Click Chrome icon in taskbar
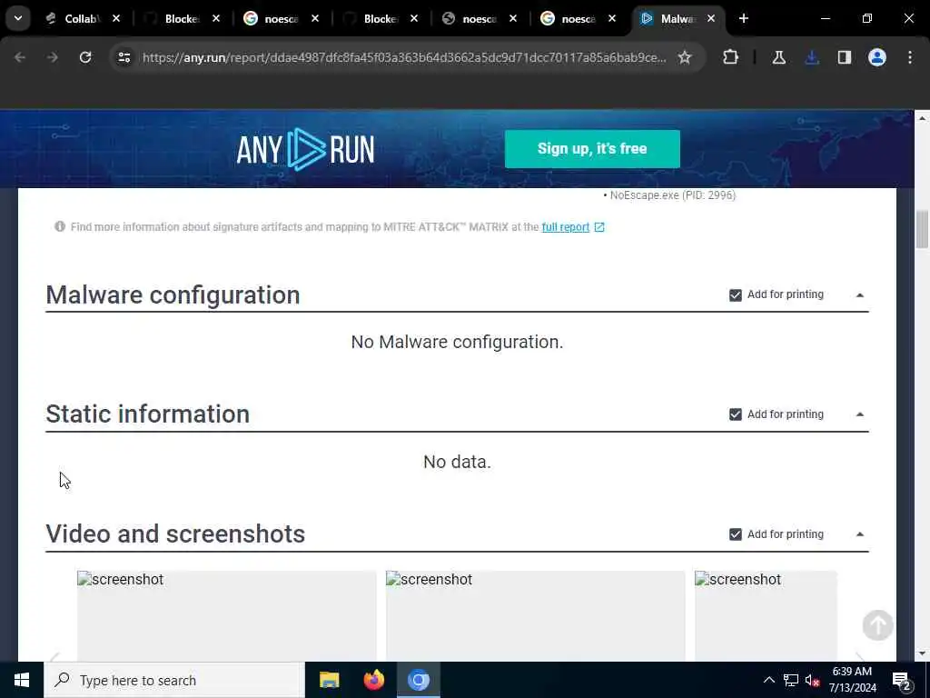This screenshot has height=698, width=930. [x=418, y=680]
